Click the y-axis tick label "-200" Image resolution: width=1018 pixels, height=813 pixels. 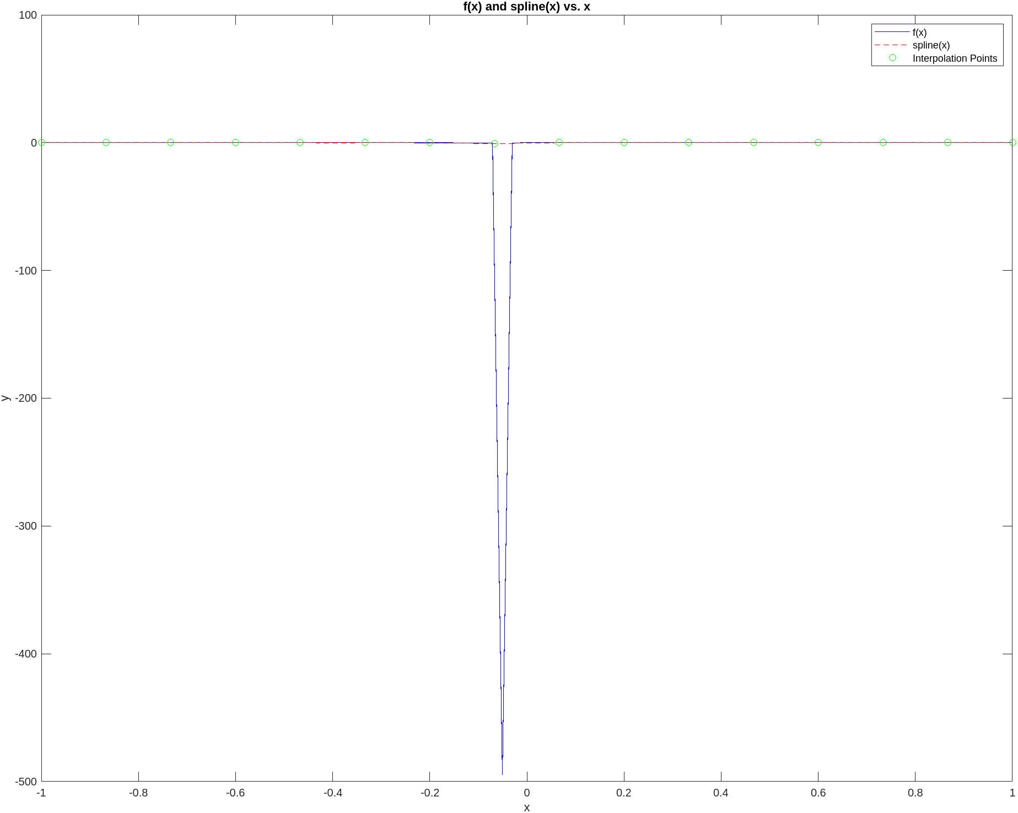(26, 398)
